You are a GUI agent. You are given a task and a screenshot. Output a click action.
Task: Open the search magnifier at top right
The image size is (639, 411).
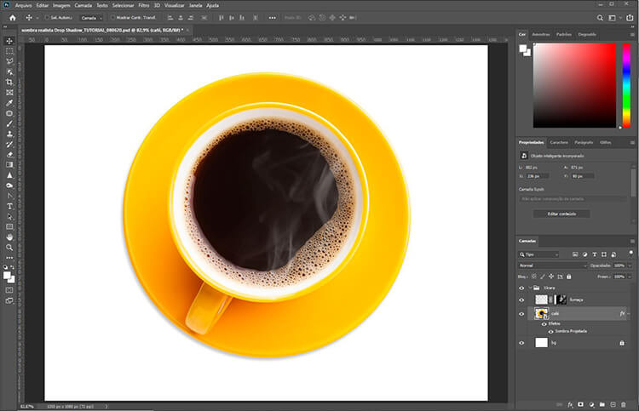(600, 18)
